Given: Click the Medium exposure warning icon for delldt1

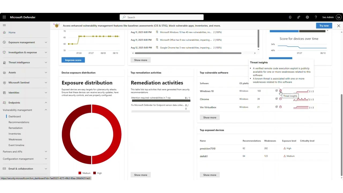Looking at the screenshot, I should coord(285,156).
